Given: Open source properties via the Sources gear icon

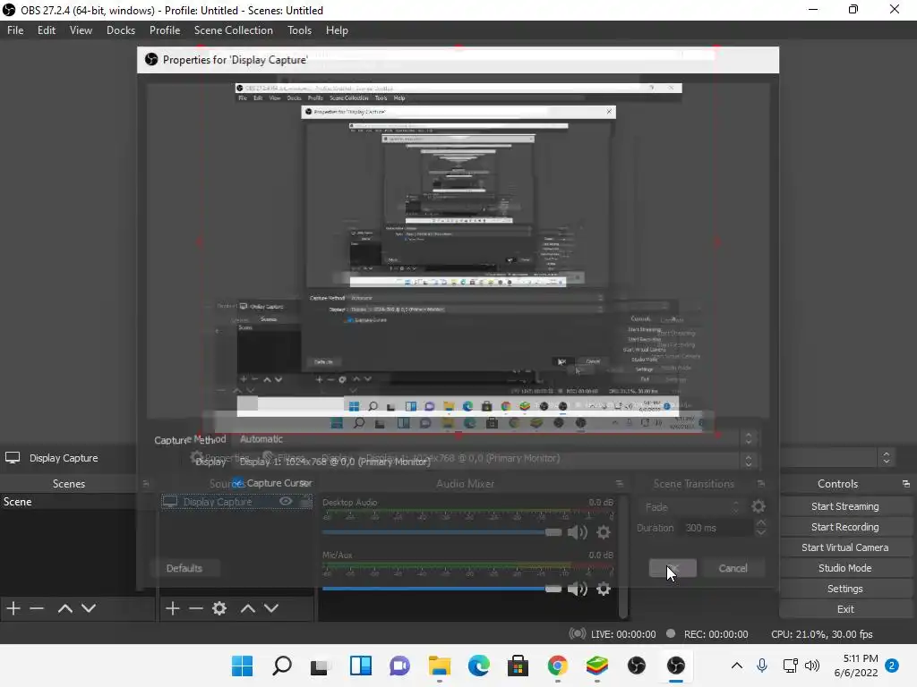Looking at the screenshot, I should click(x=219, y=608).
